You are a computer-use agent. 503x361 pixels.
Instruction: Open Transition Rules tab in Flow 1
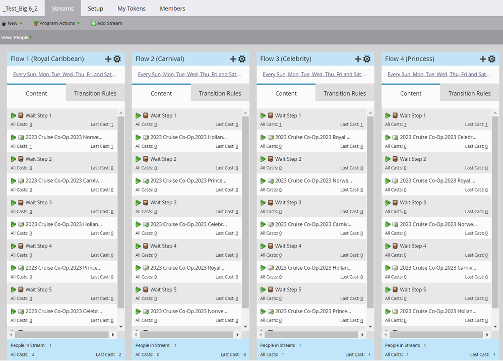coord(95,93)
